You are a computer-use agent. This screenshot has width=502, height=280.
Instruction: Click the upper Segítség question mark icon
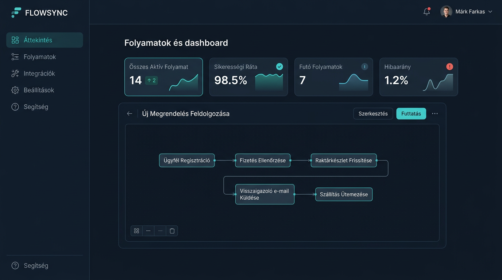tap(15, 107)
